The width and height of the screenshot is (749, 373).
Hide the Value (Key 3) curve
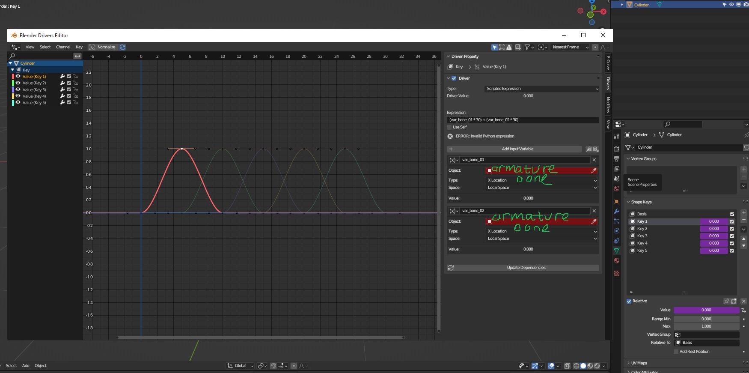click(18, 90)
